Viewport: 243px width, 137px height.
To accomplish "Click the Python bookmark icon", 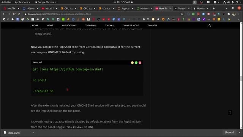I will [229, 19].
